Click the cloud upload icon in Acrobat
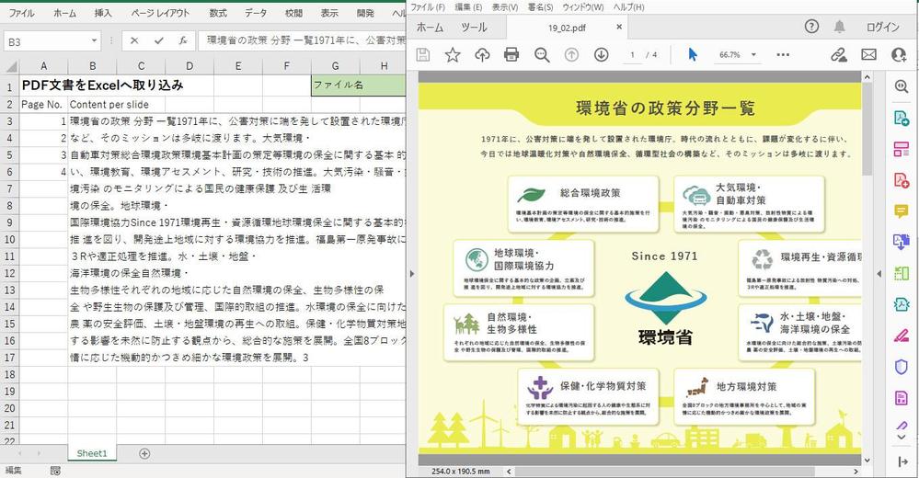The height and width of the screenshot is (478, 919). [x=482, y=55]
